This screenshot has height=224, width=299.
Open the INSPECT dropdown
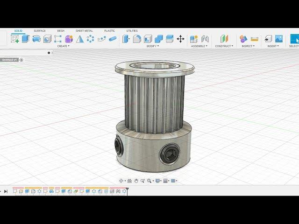(x=248, y=46)
